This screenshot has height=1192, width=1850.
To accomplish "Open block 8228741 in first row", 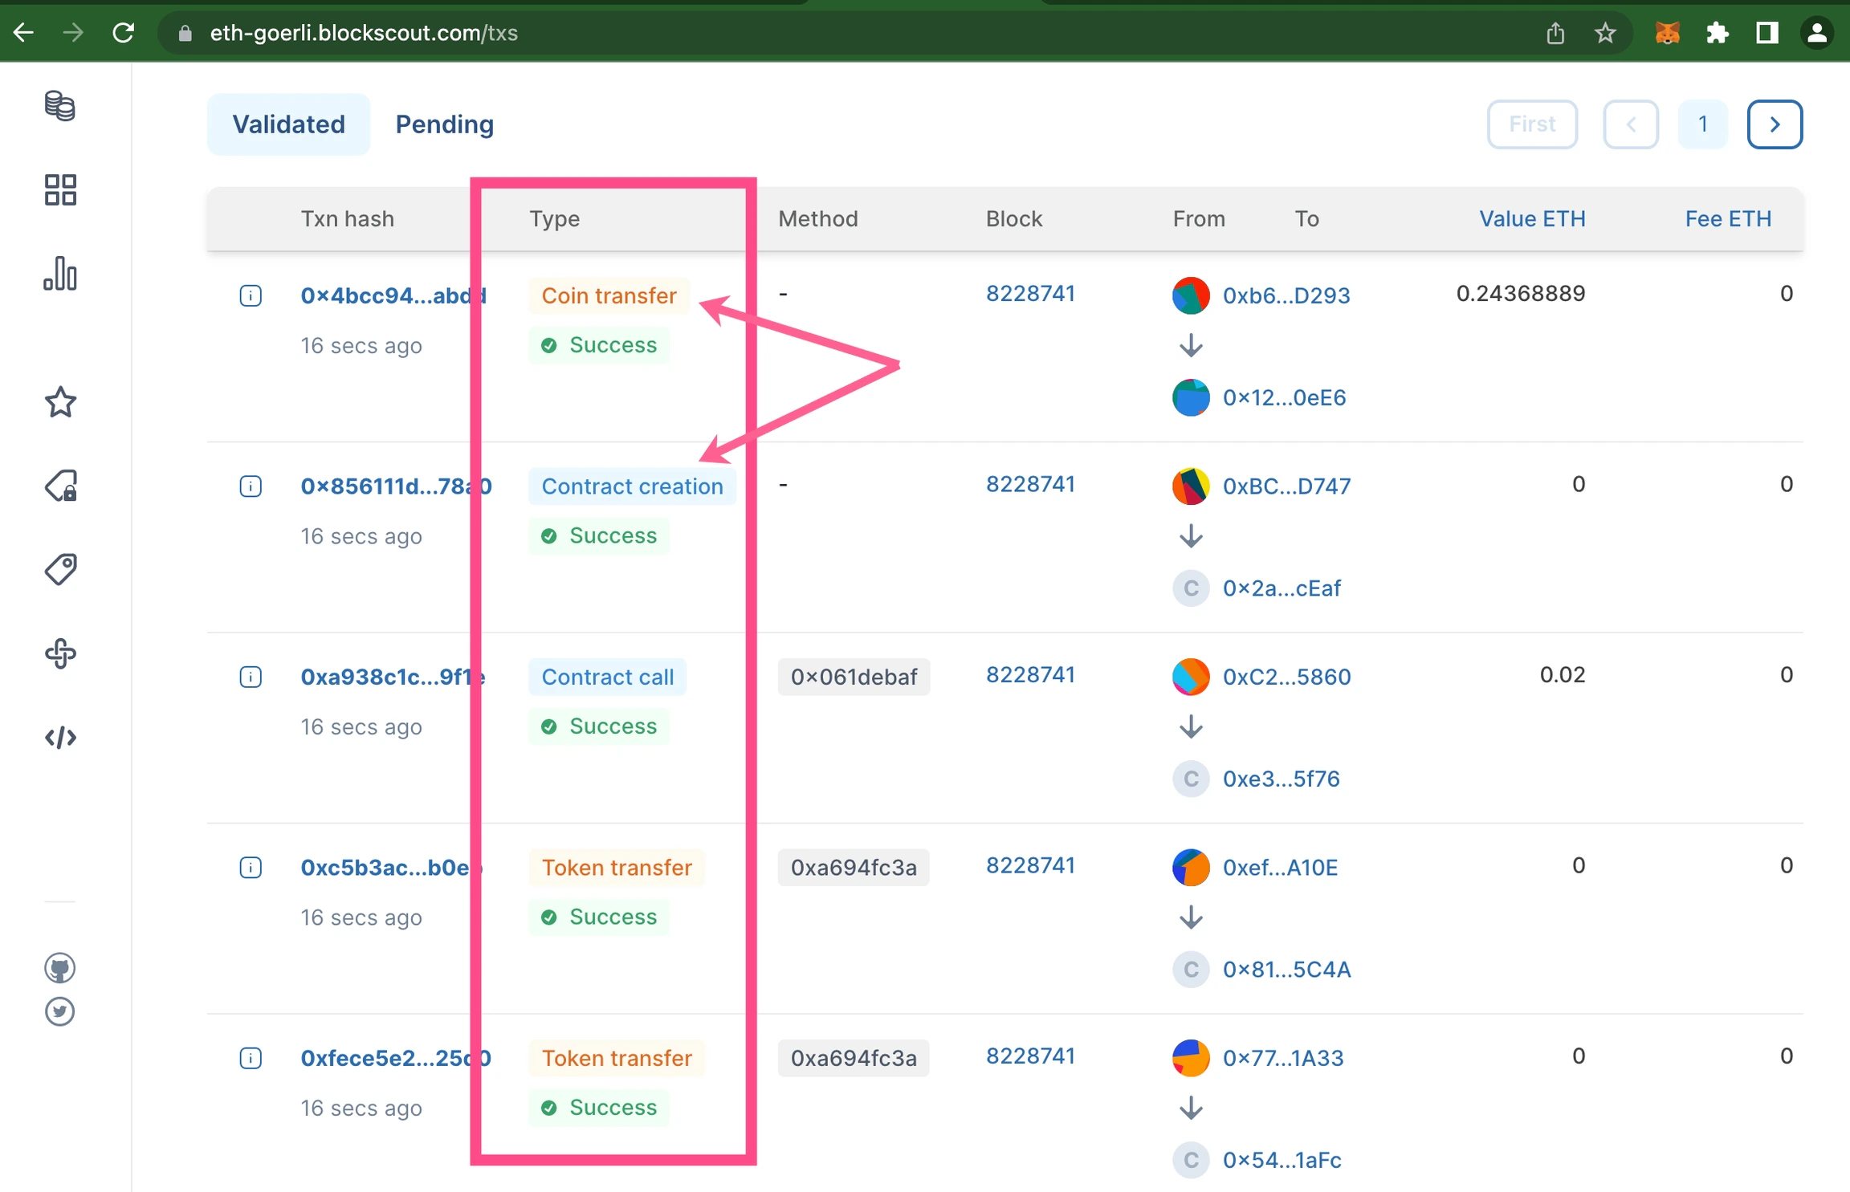I will 1030,294.
